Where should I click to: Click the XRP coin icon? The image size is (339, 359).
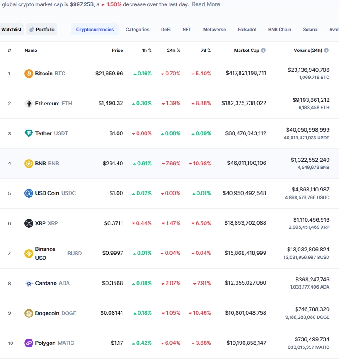click(x=28, y=223)
